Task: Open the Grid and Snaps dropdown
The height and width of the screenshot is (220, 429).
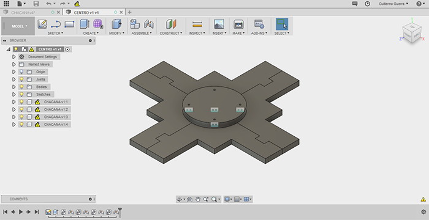Action: tap(238, 199)
